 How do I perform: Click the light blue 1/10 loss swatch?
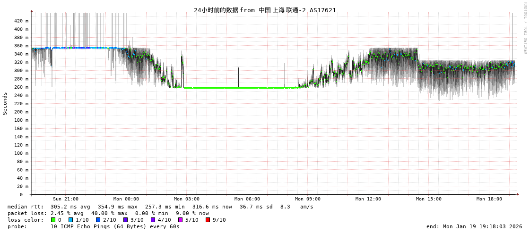click(70, 220)
